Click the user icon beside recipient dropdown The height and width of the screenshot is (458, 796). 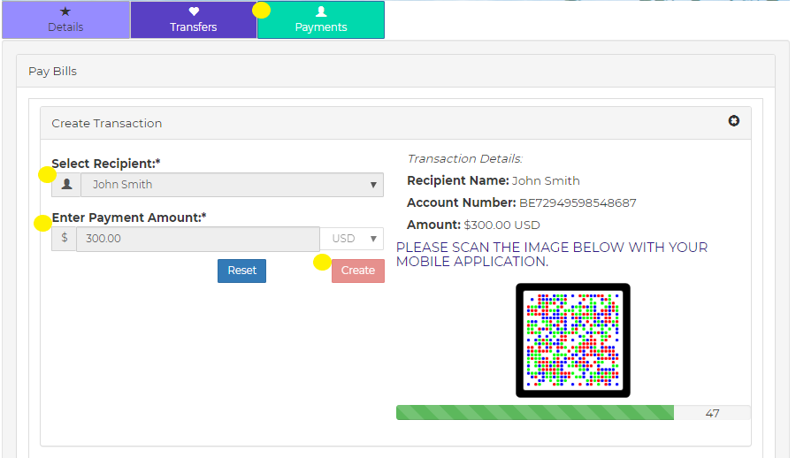66,184
